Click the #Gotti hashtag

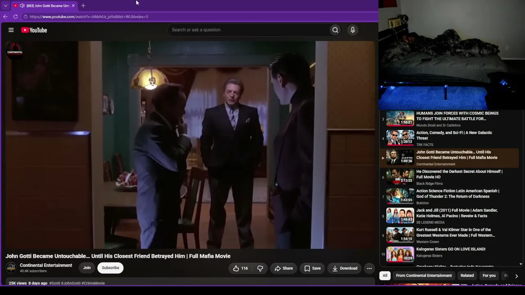pyautogui.click(x=55, y=283)
